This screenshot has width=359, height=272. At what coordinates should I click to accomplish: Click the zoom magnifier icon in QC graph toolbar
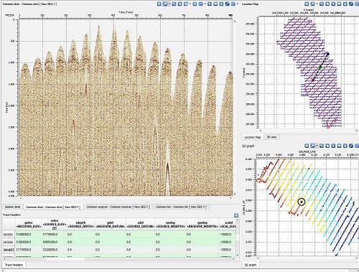click(x=322, y=146)
